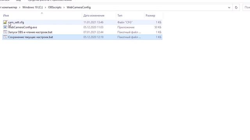Click the 50 КБ size cell

tap(158, 27)
